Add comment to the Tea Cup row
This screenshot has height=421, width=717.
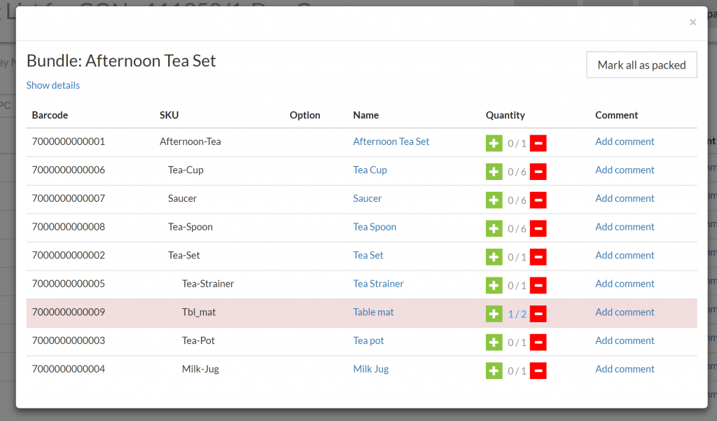(x=625, y=170)
